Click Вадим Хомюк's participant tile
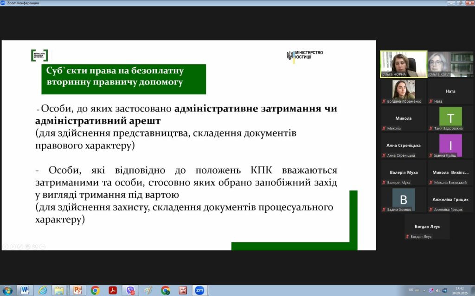Screen dimensions: 475x296 404,199
